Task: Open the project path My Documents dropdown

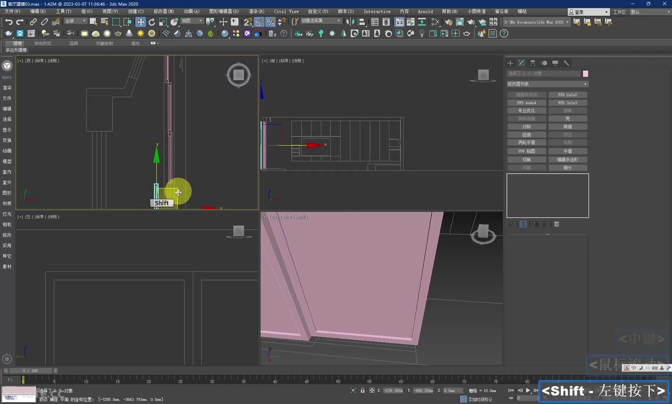Action: pyautogui.click(x=537, y=22)
